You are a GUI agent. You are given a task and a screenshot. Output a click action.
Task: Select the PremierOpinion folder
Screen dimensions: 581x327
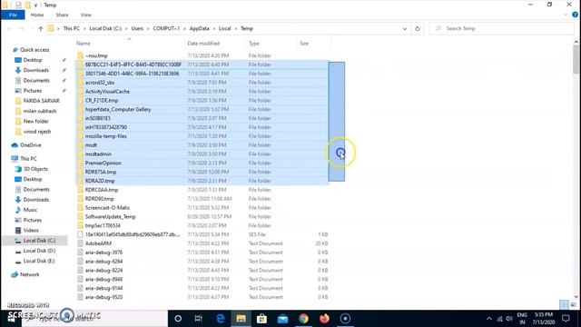[x=103, y=163]
